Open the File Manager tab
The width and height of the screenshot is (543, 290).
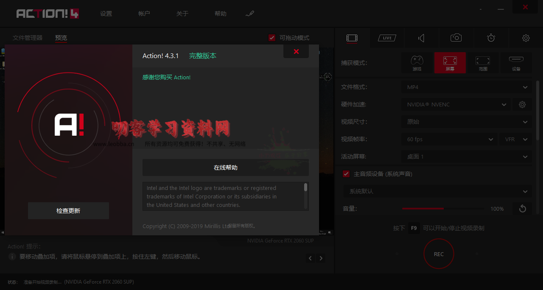(28, 38)
